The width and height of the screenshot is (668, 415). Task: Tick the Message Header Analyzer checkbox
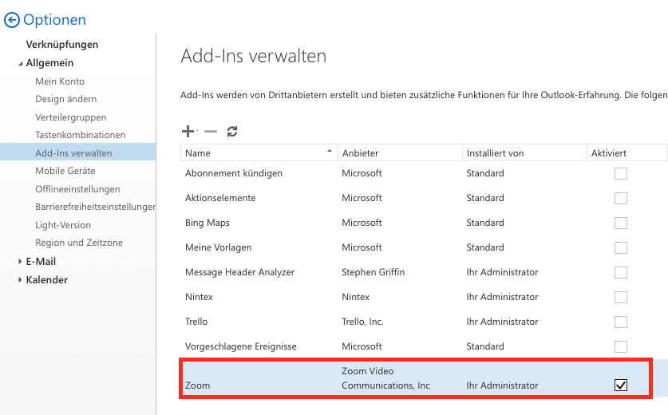click(620, 272)
